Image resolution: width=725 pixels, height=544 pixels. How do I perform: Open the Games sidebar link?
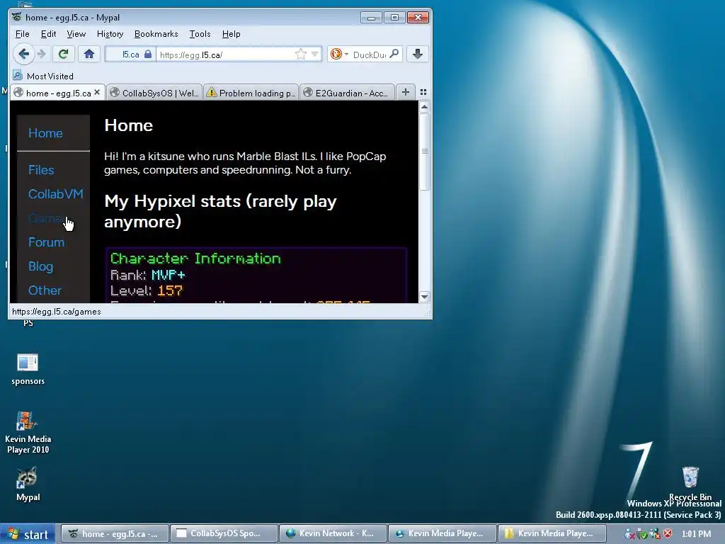46,218
